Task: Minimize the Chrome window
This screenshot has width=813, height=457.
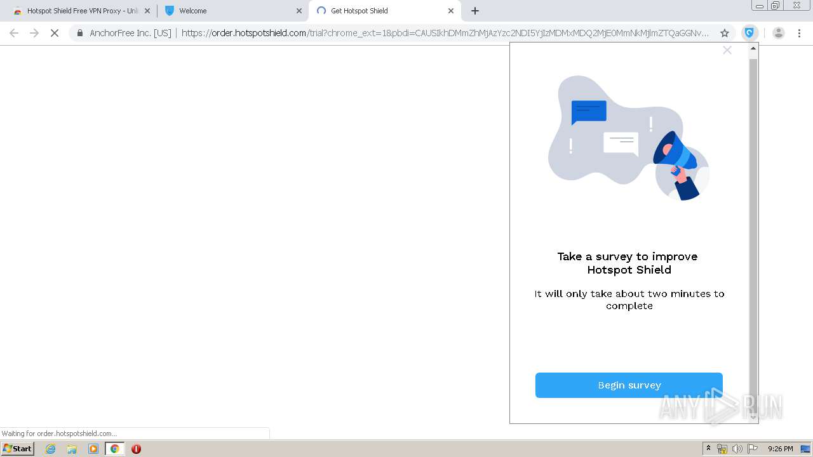Action: point(759,6)
